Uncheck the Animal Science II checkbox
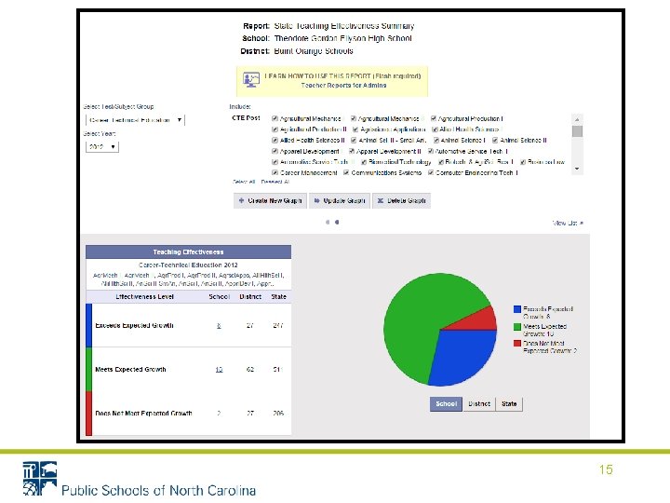 [x=495, y=141]
